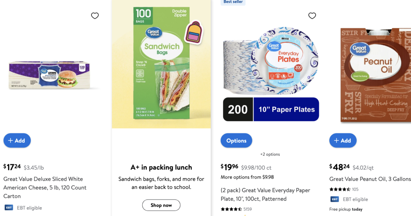
Task: Click the +2 options text
Action: (x=270, y=154)
